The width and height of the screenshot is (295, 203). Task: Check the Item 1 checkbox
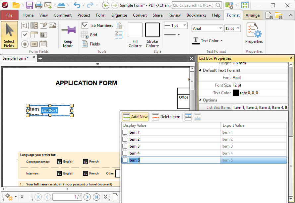click(x=125, y=132)
